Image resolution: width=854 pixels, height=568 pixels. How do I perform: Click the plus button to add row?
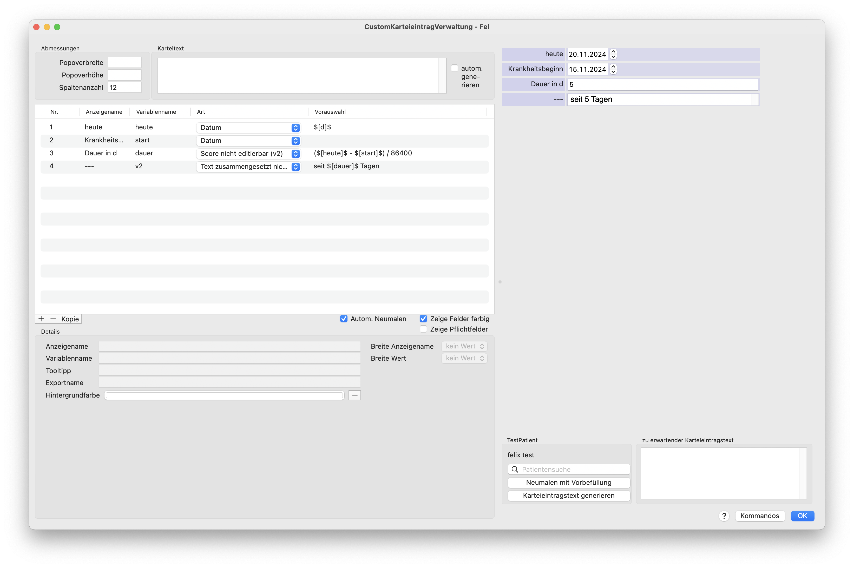click(x=41, y=319)
